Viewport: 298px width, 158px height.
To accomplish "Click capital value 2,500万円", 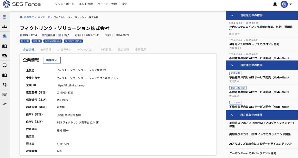I will 62,144.
